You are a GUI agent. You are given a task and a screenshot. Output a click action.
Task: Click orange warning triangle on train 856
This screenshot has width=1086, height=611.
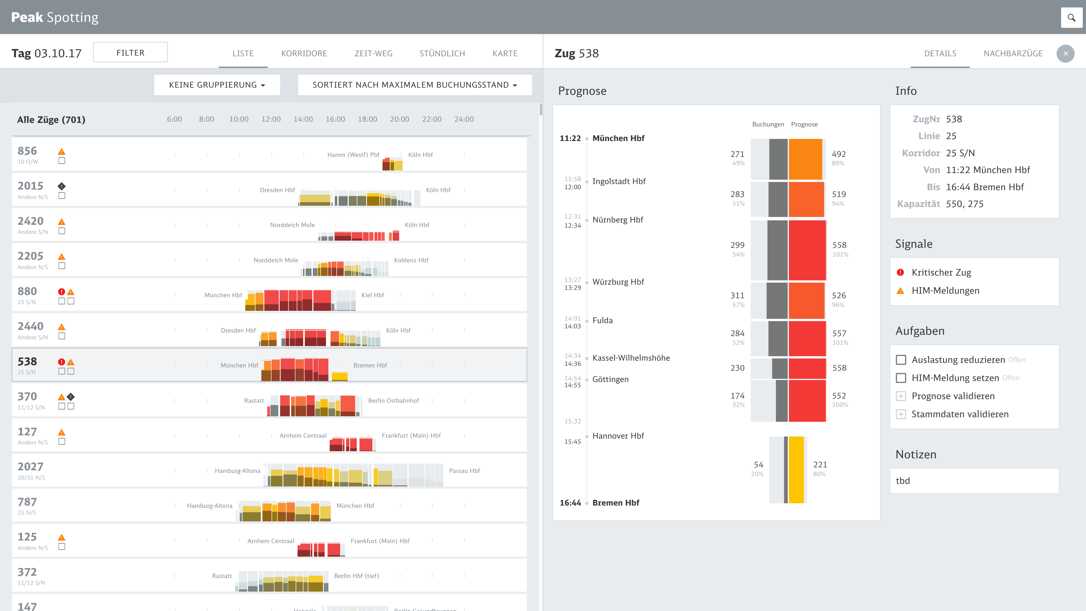pyautogui.click(x=61, y=152)
